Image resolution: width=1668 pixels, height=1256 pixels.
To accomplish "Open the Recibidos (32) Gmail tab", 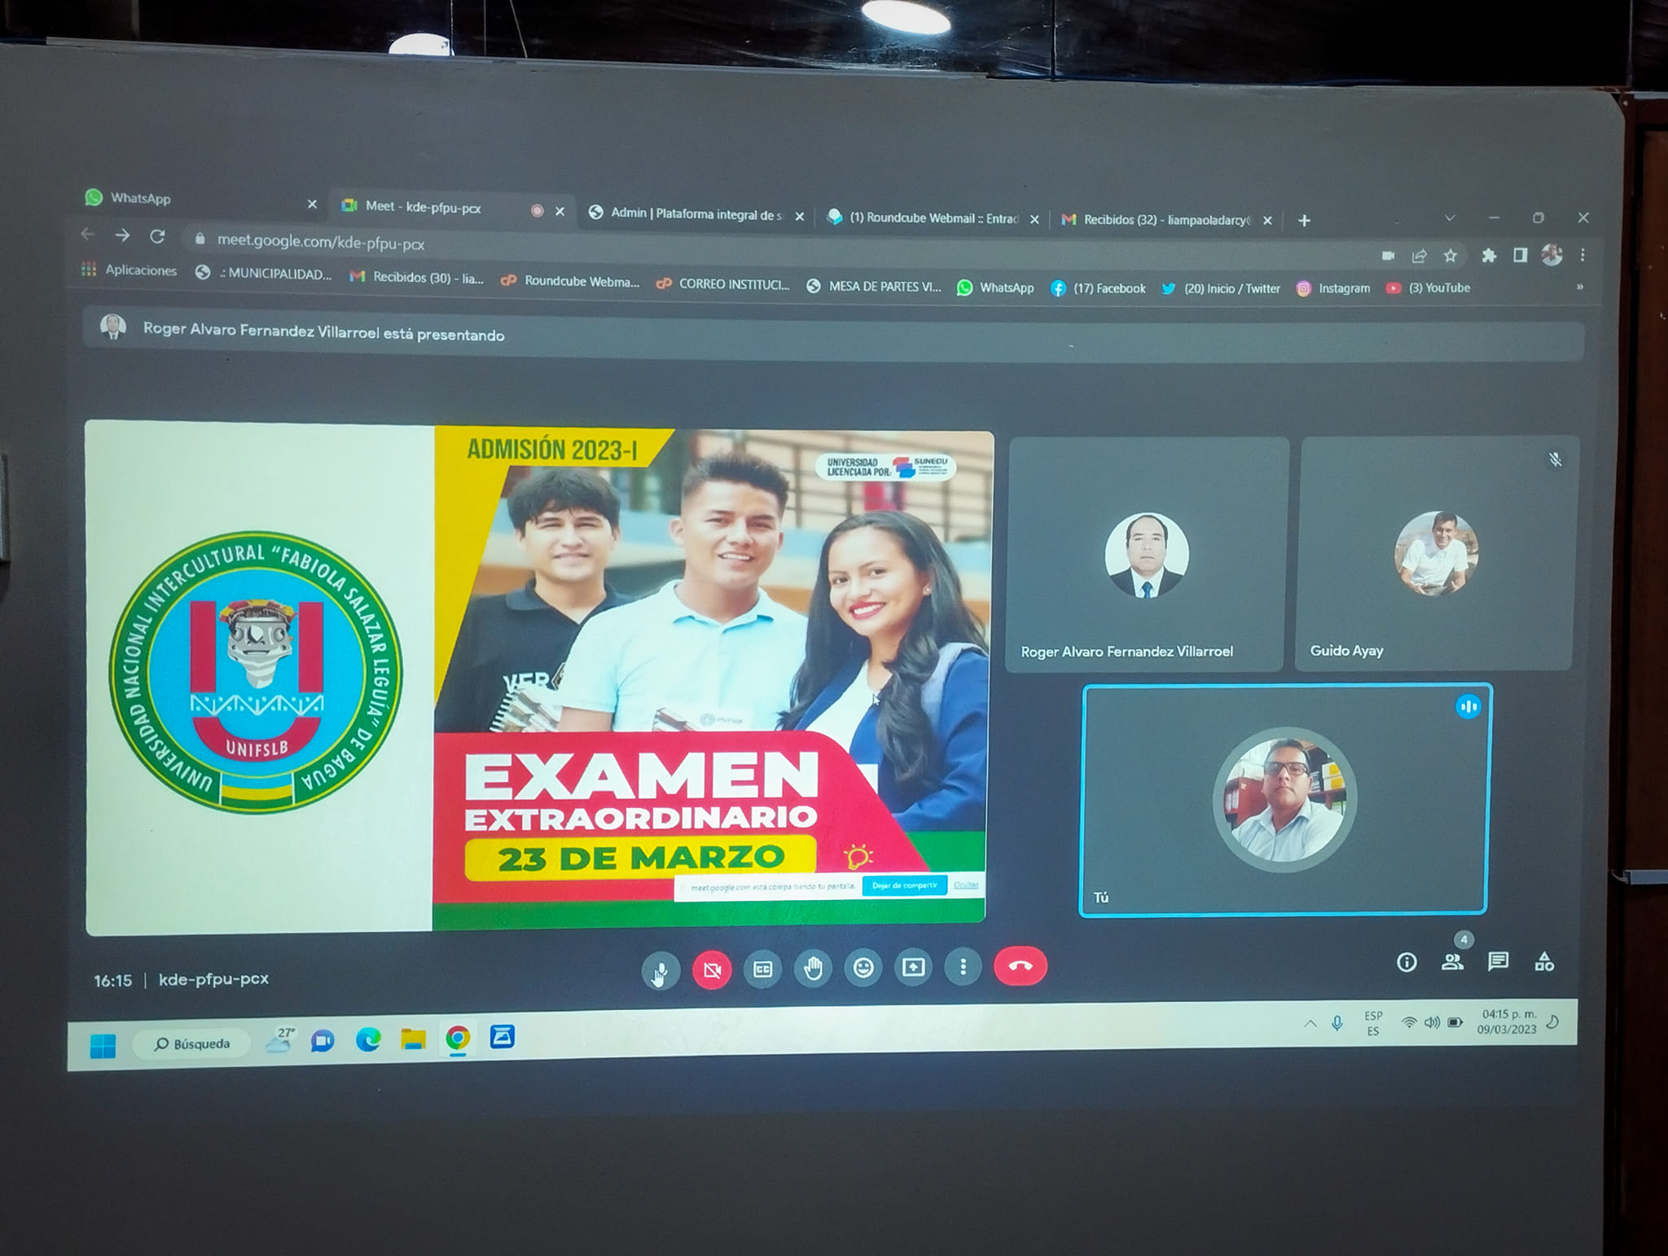I will pos(1166,220).
